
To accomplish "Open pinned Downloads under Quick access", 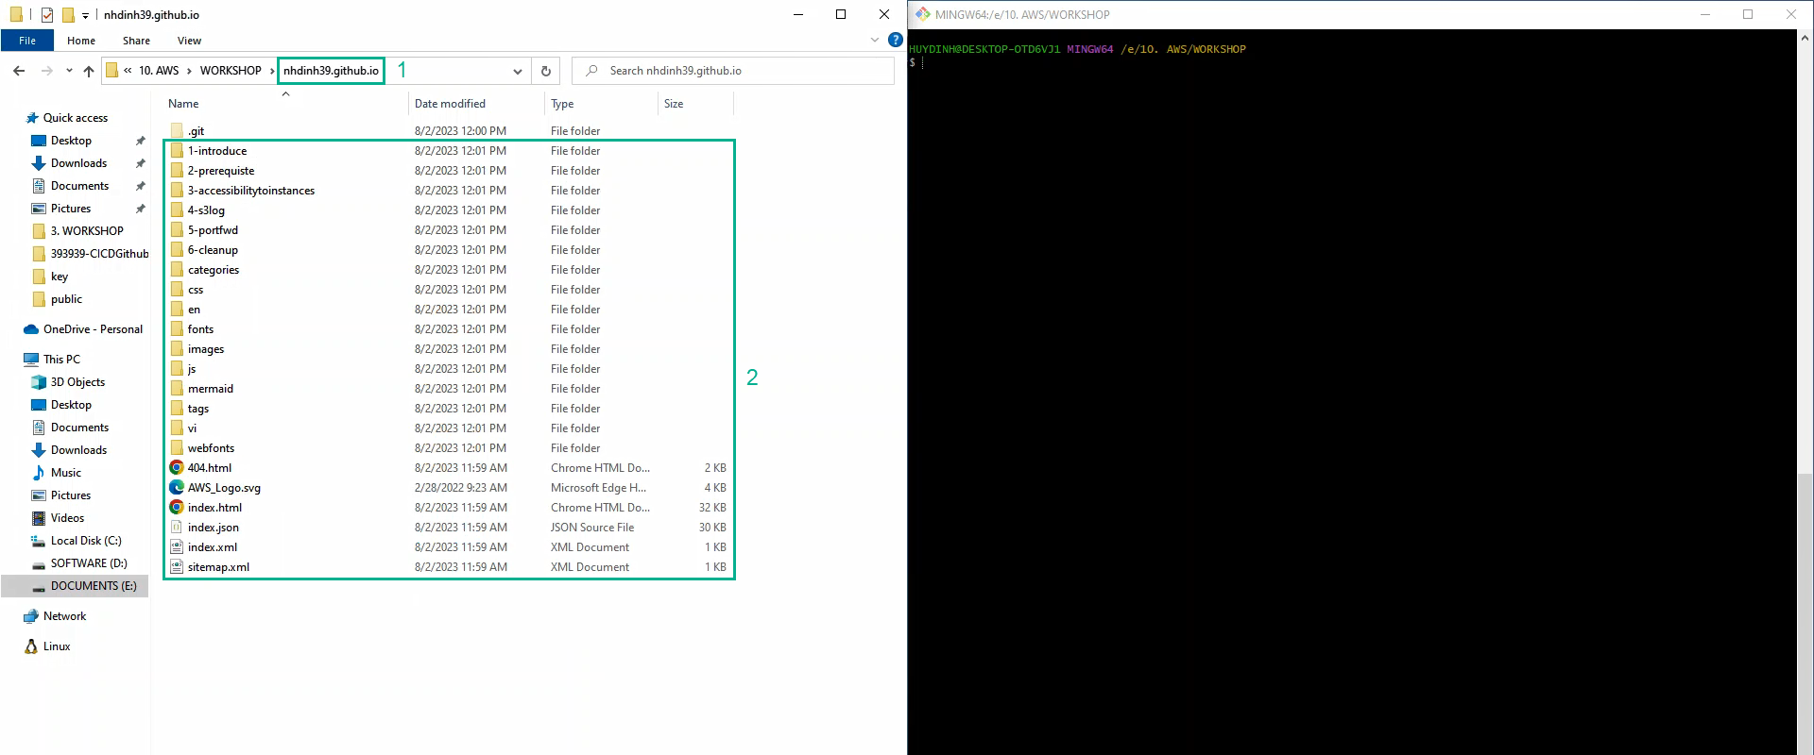I will coord(78,163).
